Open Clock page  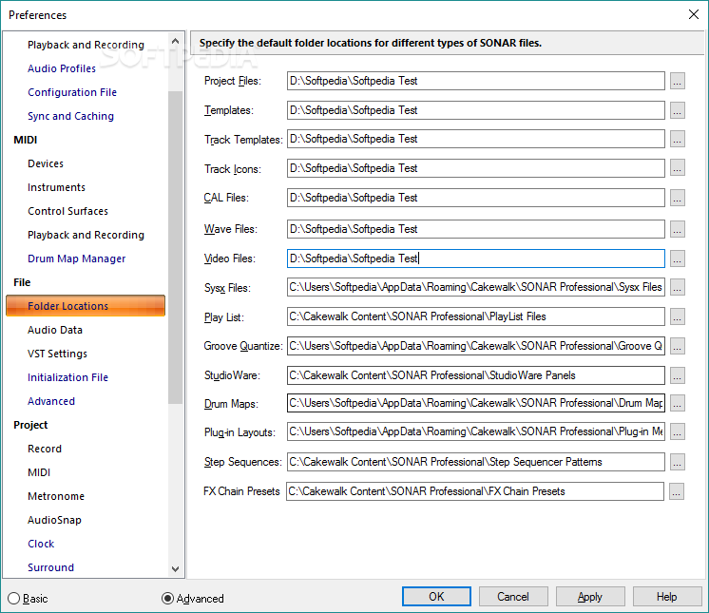click(x=41, y=544)
